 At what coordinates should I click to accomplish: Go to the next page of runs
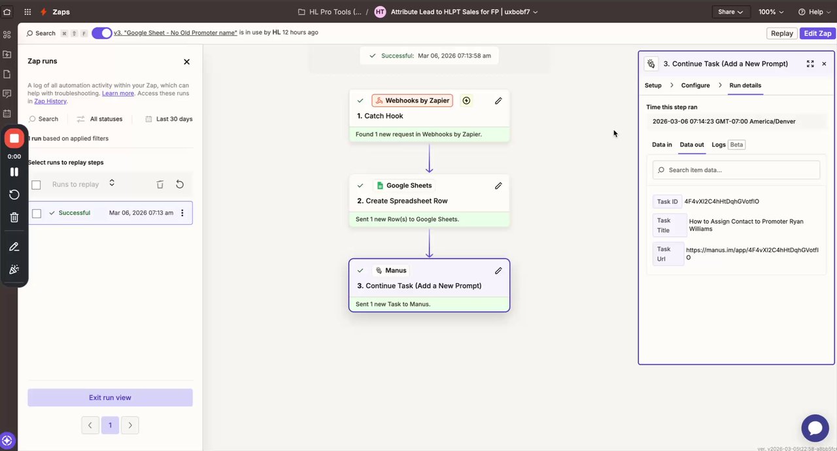130,426
